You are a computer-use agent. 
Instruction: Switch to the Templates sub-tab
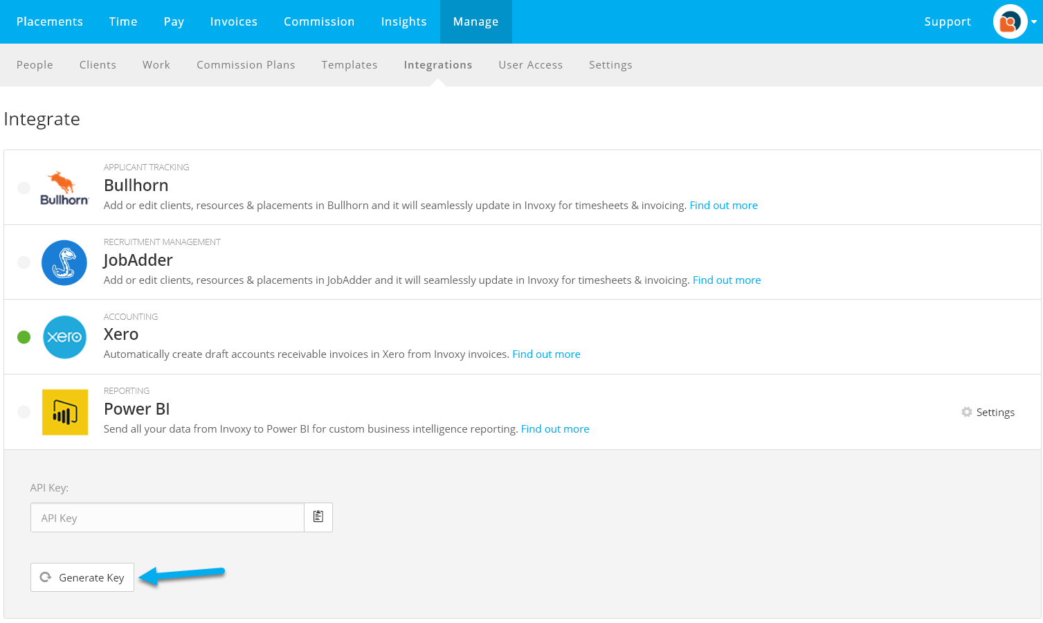pos(350,64)
